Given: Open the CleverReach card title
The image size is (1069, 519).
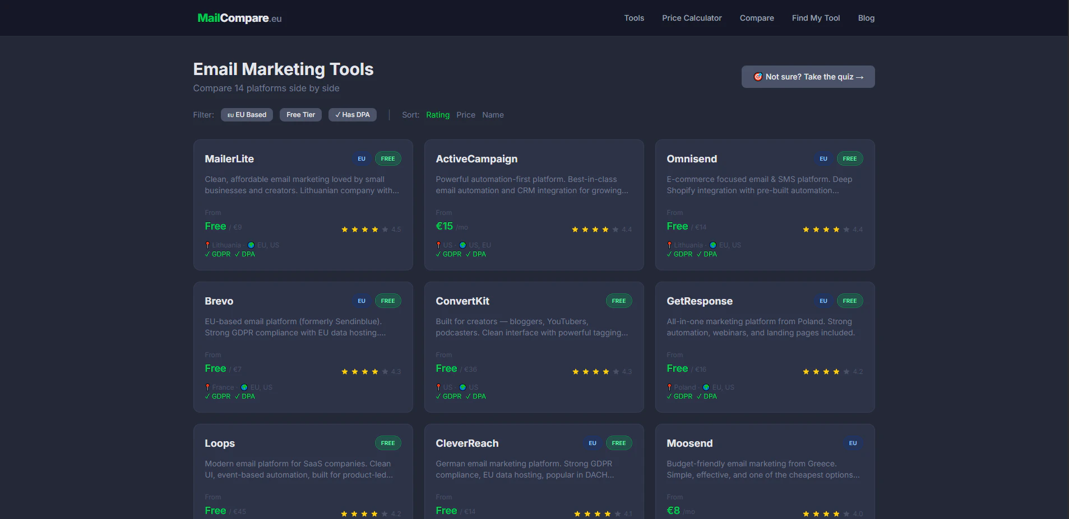Looking at the screenshot, I should coord(467,443).
